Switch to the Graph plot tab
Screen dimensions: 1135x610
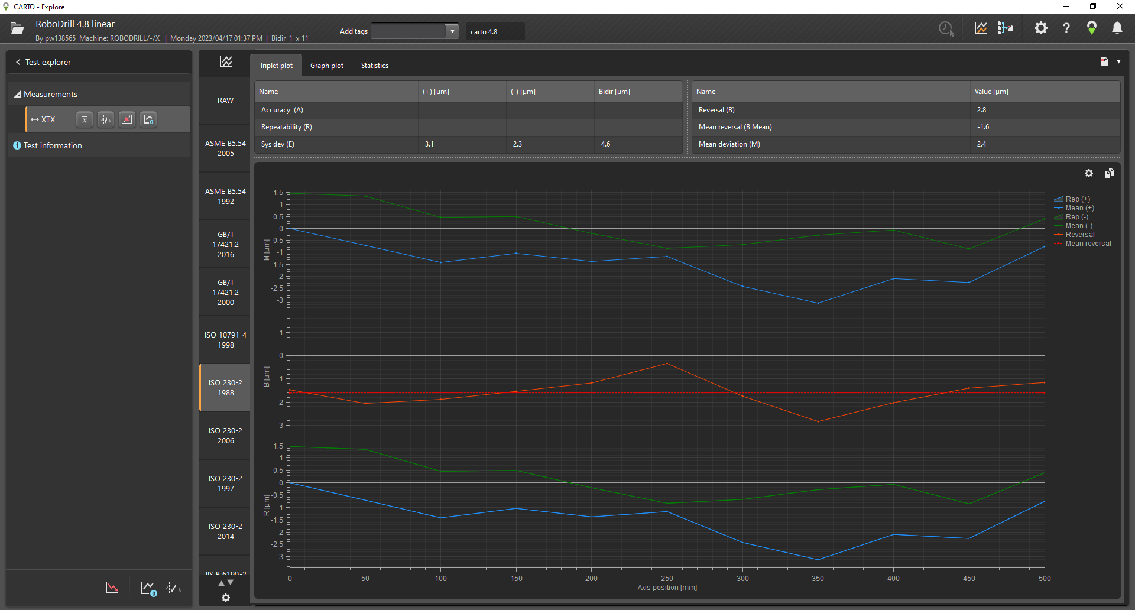pos(326,66)
